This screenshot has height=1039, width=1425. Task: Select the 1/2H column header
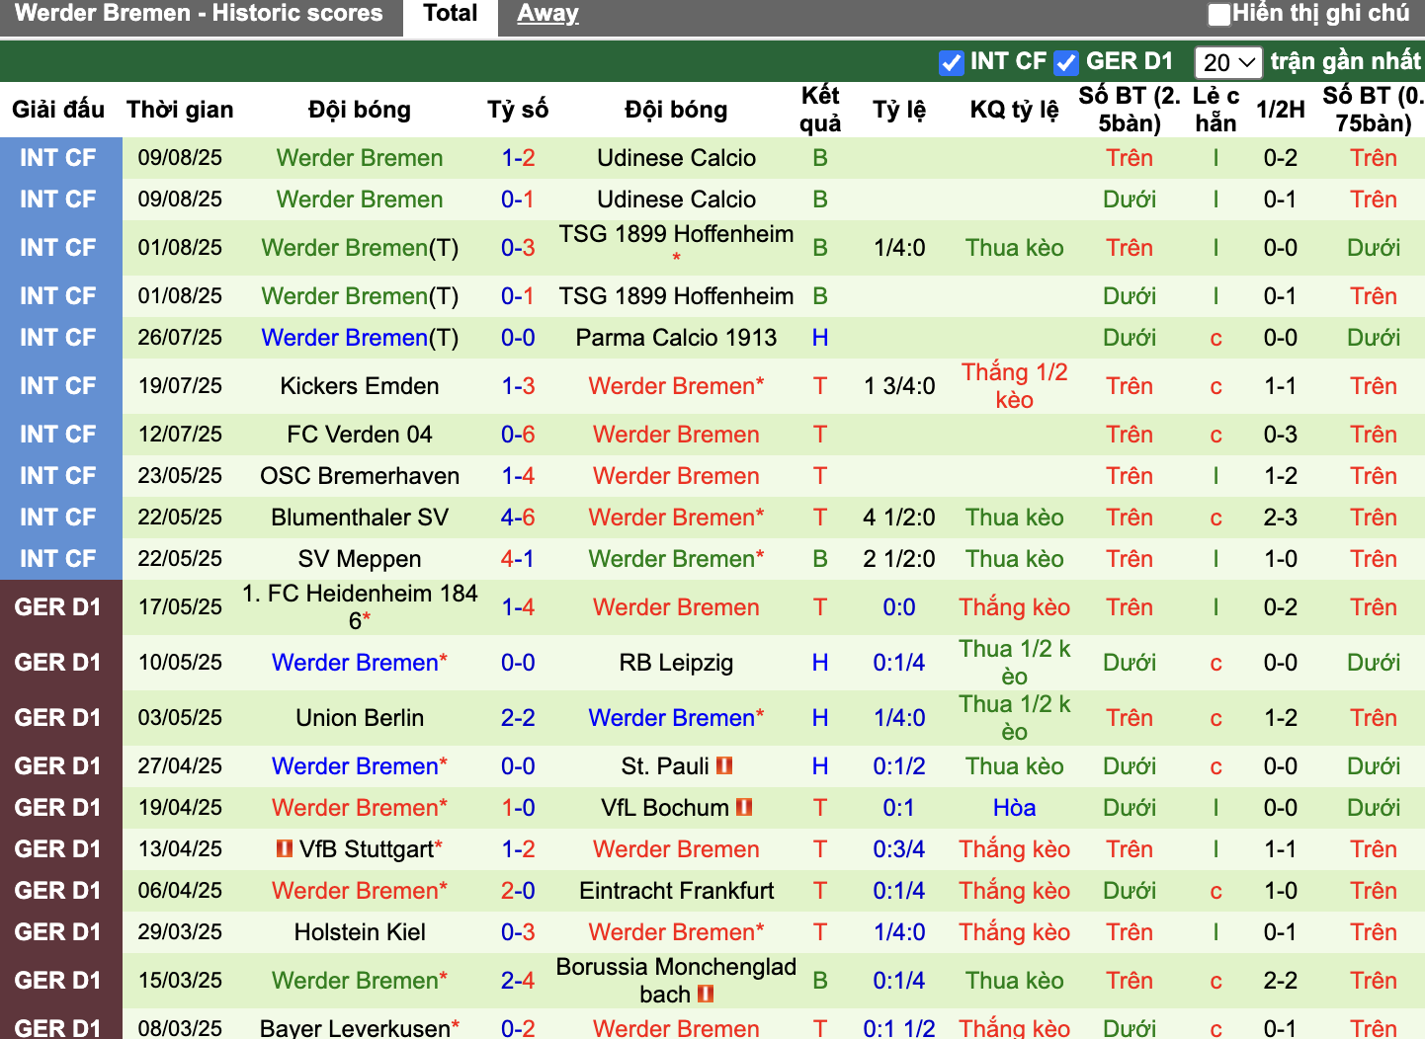1281,110
